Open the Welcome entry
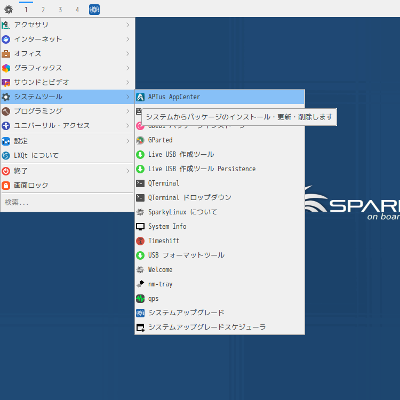 219,270
